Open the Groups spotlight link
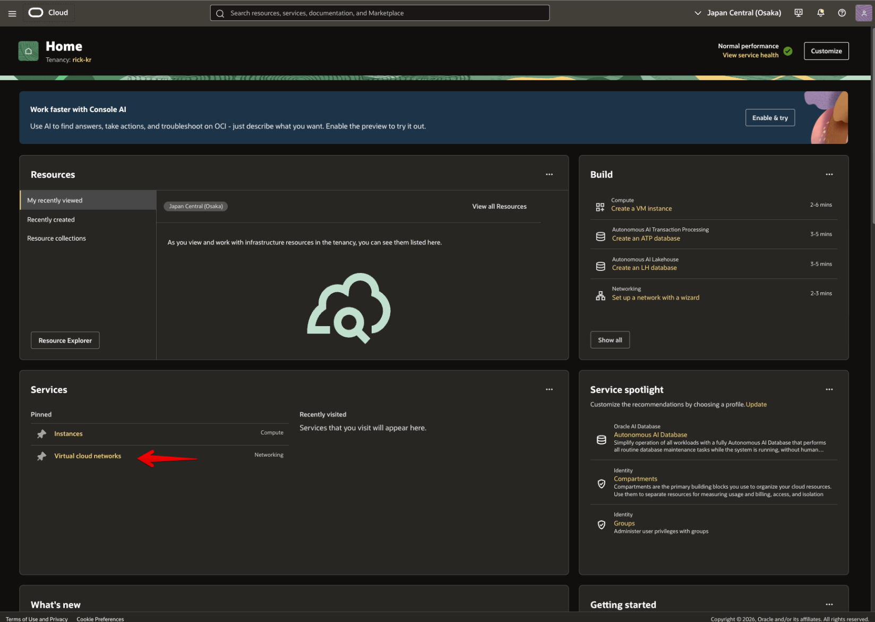Viewport: 875px width, 622px height. click(x=624, y=523)
